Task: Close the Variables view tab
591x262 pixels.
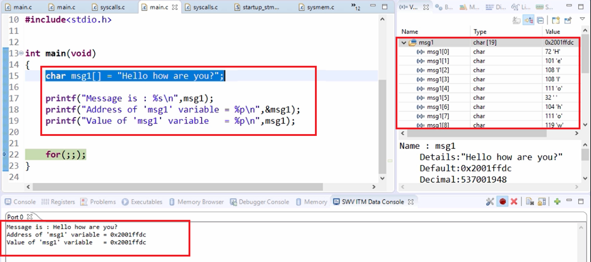Action: click(x=426, y=7)
